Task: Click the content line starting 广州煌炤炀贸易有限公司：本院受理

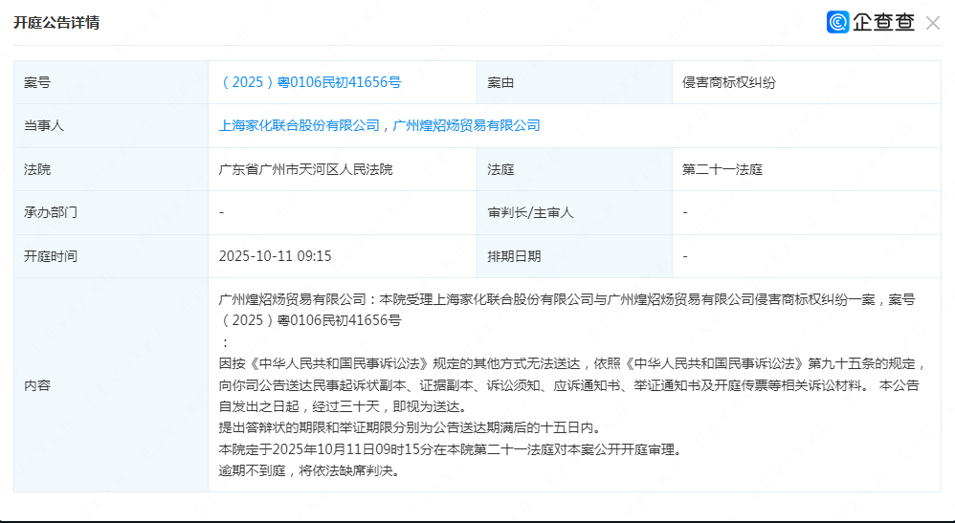Action: point(567,299)
